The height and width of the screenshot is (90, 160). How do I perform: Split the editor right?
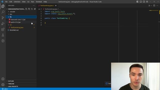point(154,5)
